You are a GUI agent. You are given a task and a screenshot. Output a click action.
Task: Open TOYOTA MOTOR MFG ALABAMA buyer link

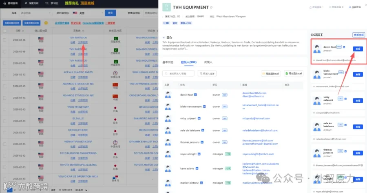(78, 165)
